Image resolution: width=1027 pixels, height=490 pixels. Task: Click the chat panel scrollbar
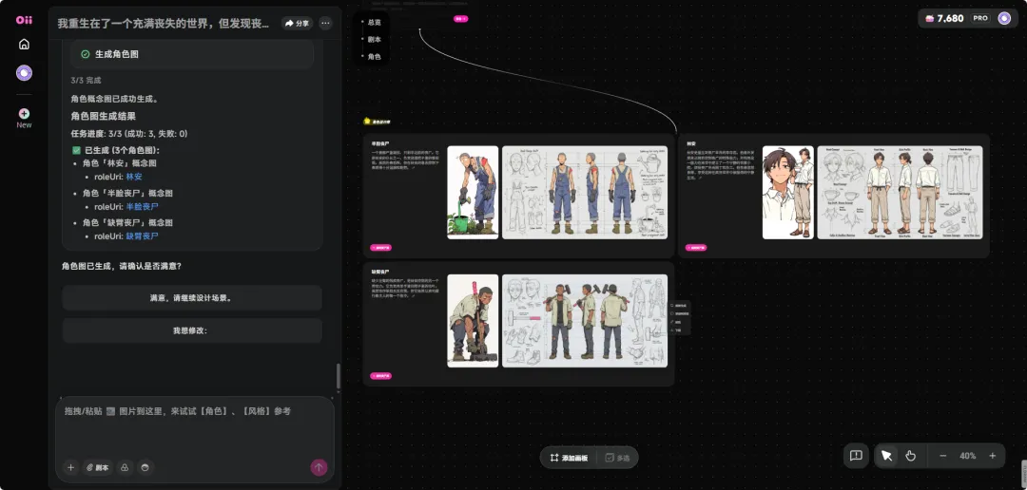[x=338, y=377]
